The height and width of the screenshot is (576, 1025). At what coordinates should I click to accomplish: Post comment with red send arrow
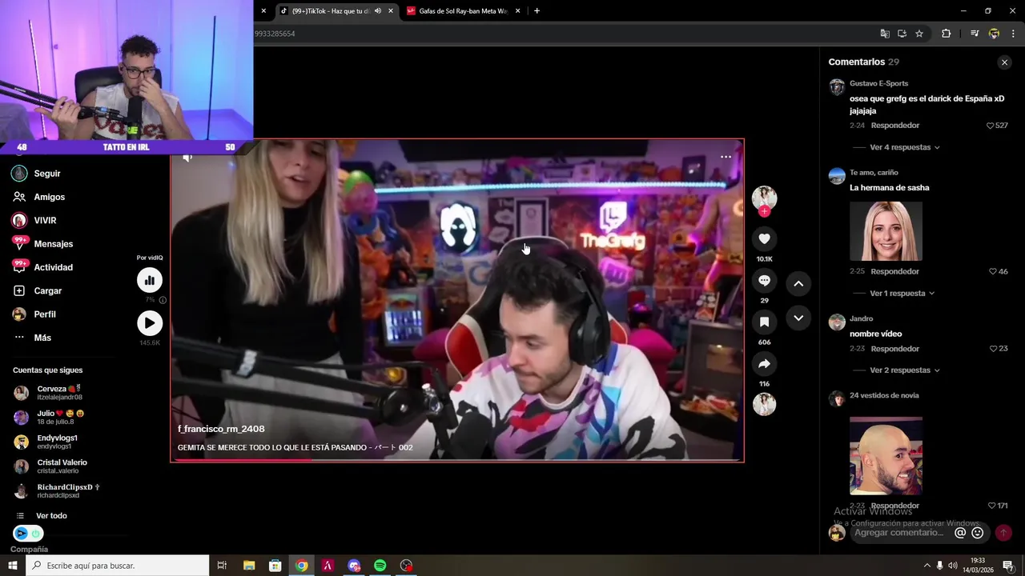click(x=1003, y=533)
